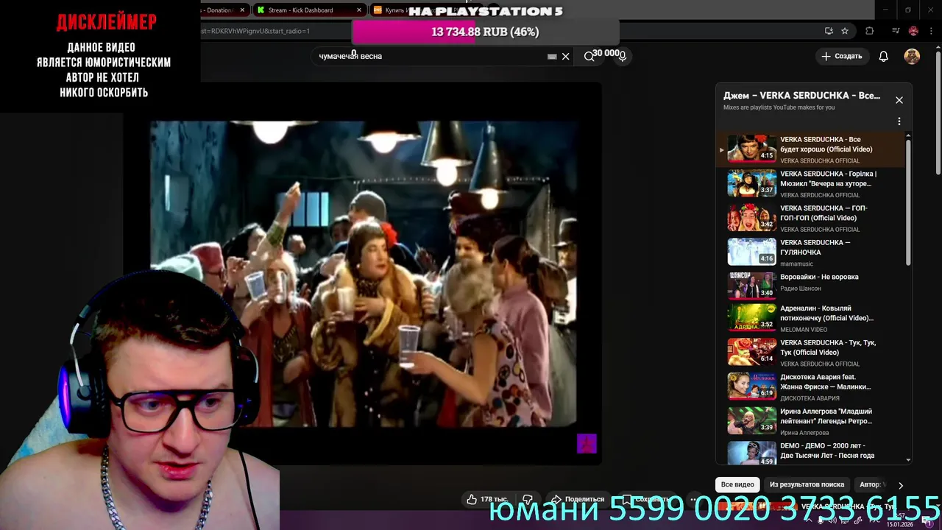
Task: Play Тук, Тук, Тук Official Video
Action: tap(811, 353)
